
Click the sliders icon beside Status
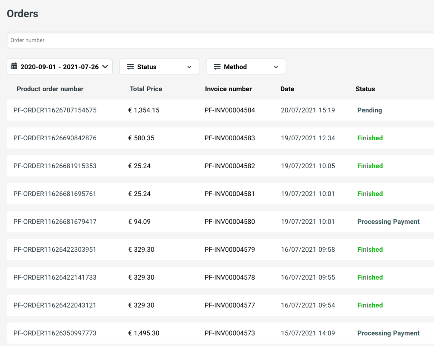point(130,67)
